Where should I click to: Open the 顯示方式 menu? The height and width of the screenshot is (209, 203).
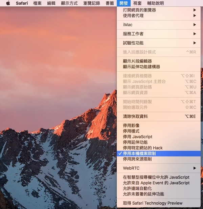tap(69, 3)
